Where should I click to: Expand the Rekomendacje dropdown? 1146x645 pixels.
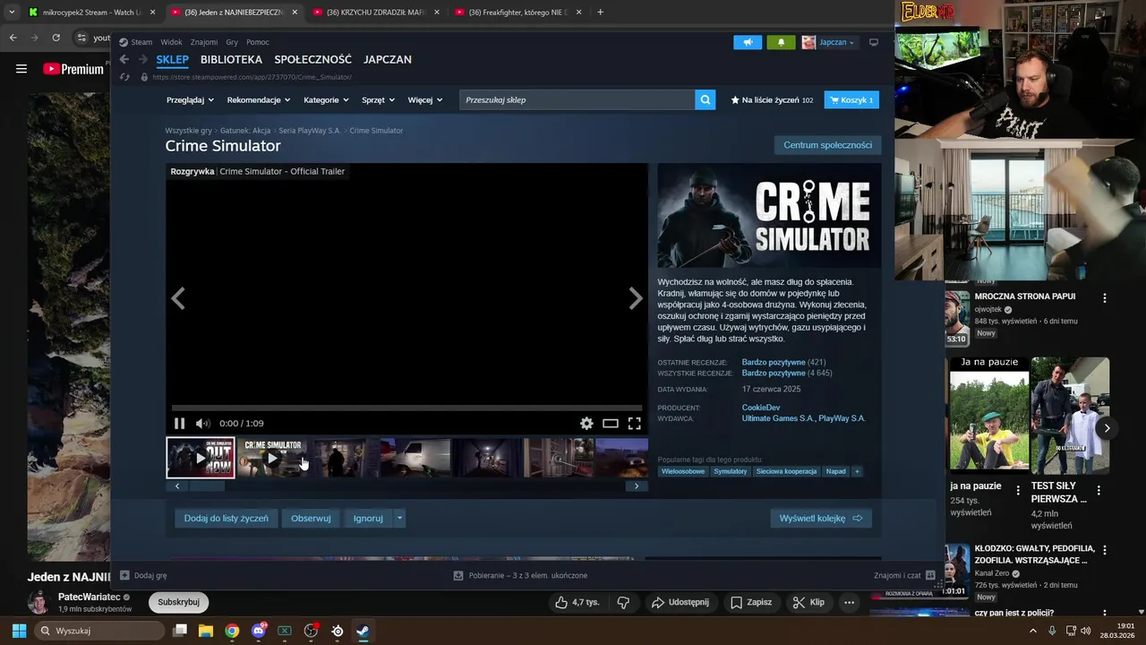(259, 100)
